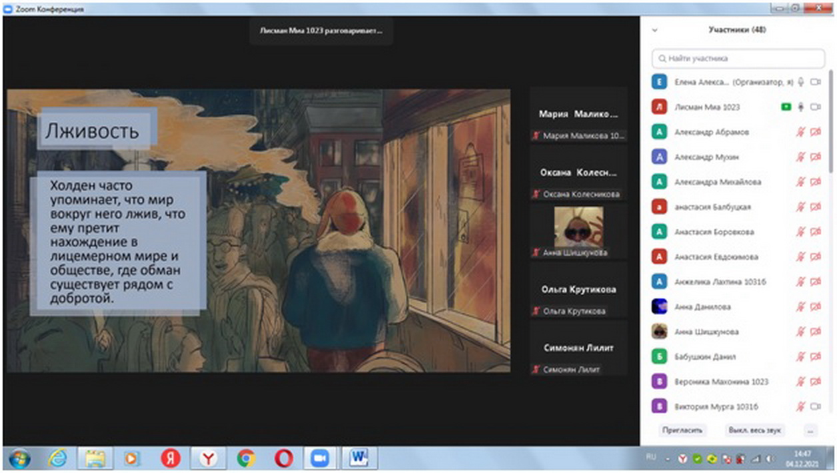This screenshot has height=473, width=837.
Task: Click the photo avatar of Анна Данилова
Action: 659,306
